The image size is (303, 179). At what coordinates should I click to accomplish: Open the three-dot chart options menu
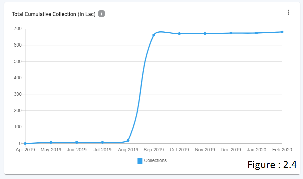(x=289, y=12)
